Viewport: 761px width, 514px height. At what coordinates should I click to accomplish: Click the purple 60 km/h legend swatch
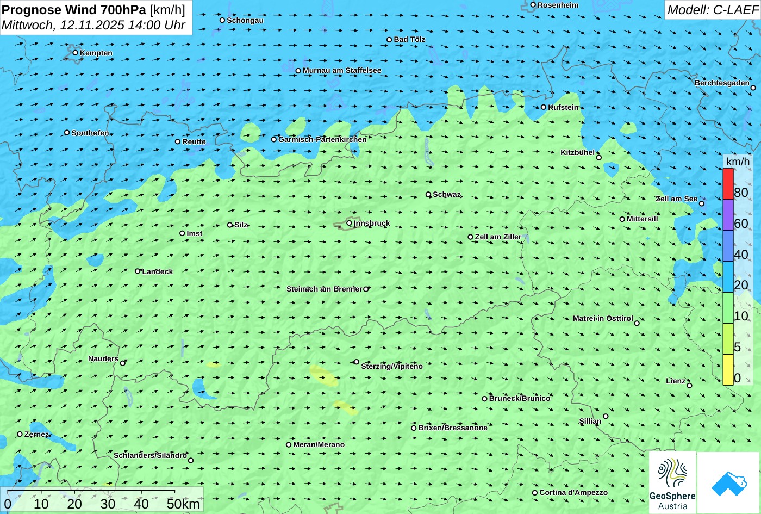[728, 215]
